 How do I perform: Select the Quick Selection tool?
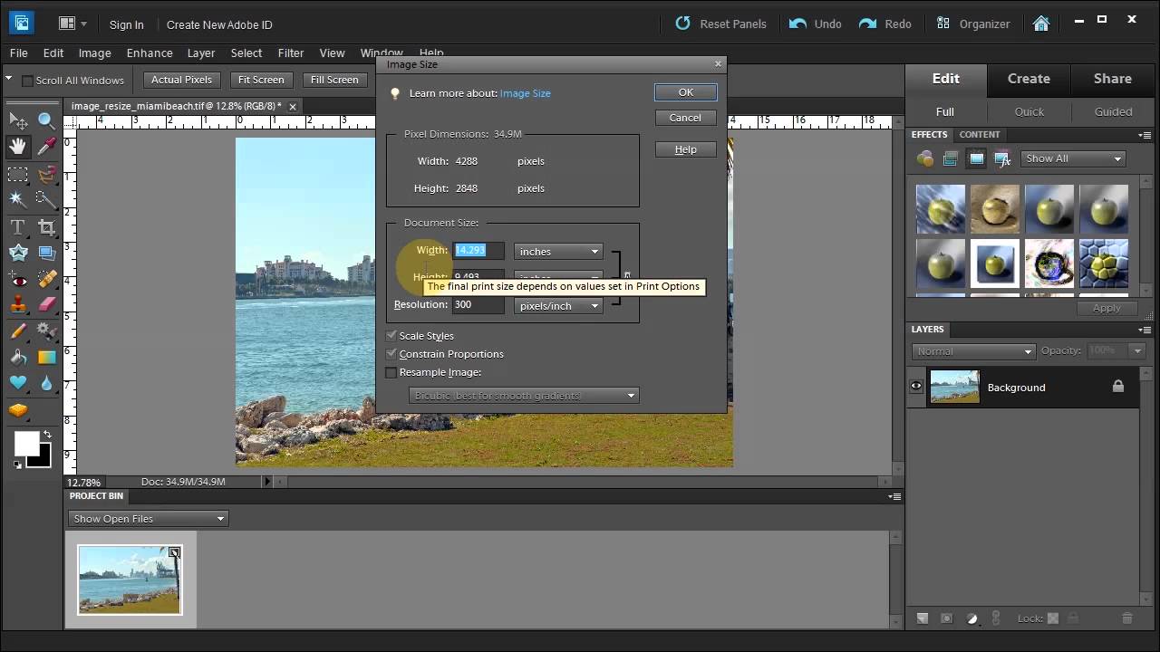tap(47, 199)
